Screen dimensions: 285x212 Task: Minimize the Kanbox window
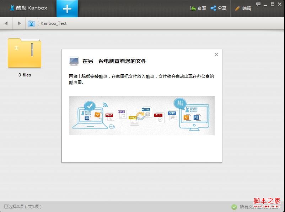(265, 4)
